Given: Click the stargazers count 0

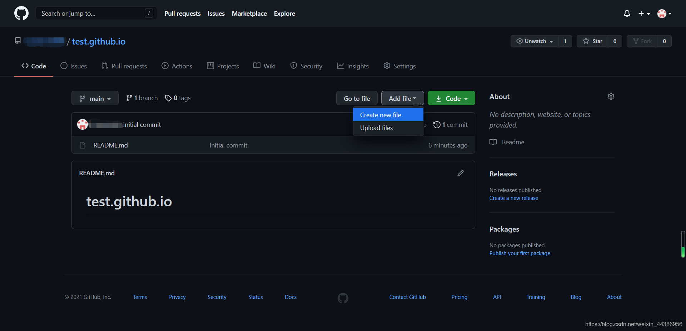Looking at the screenshot, I should pos(615,41).
